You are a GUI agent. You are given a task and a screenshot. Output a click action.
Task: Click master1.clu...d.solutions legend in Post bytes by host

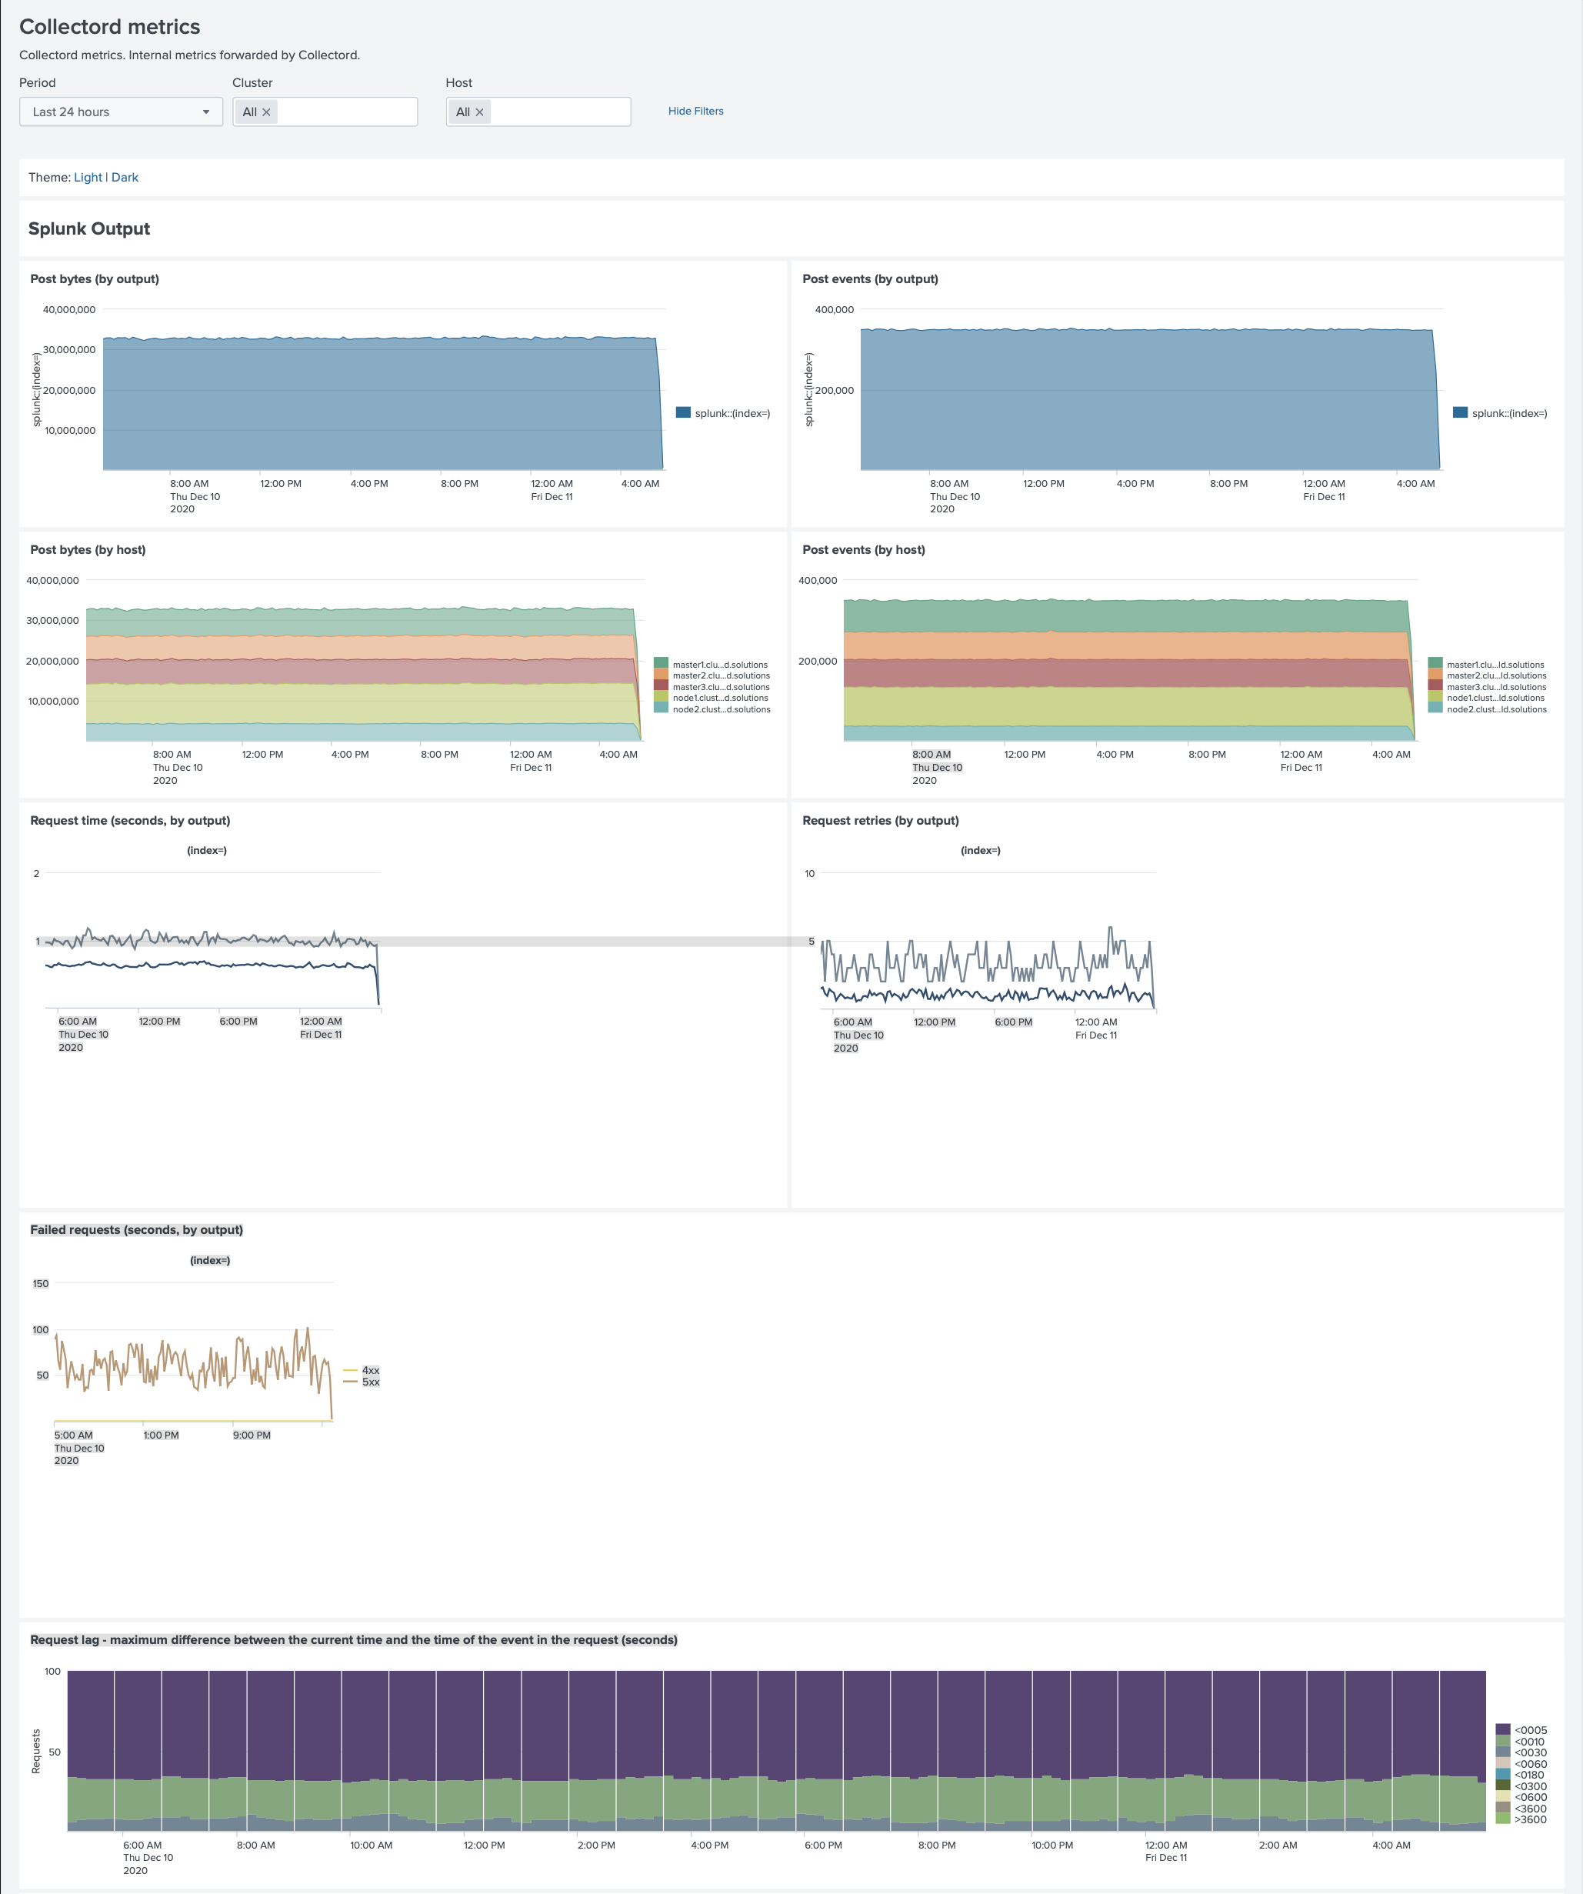(x=712, y=665)
